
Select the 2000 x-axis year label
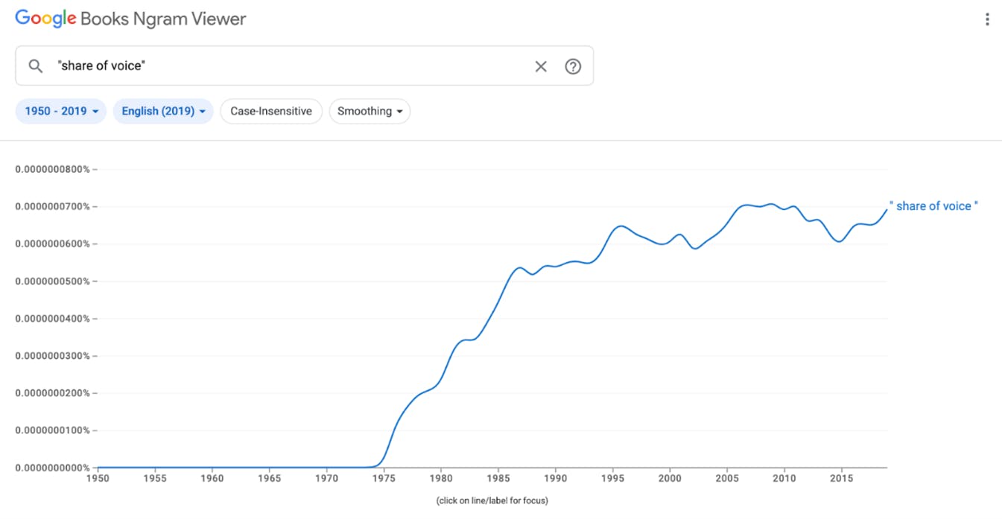pos(670,477)
